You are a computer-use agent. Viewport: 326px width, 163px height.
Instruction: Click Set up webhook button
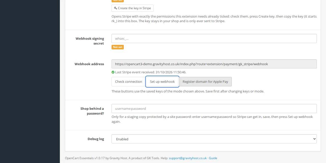[x=162, y=81]
